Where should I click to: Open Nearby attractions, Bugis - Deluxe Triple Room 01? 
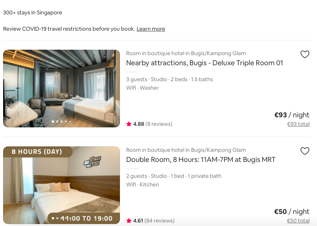(x=204, y=63)
